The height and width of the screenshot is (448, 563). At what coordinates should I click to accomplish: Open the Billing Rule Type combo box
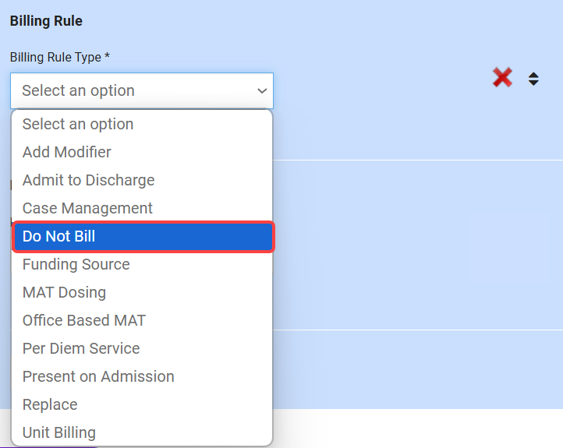click(141, 90)
